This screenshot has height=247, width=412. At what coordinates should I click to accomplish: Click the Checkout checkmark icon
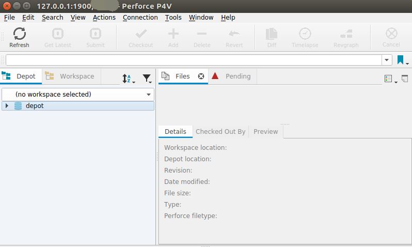tap(141, 34)
